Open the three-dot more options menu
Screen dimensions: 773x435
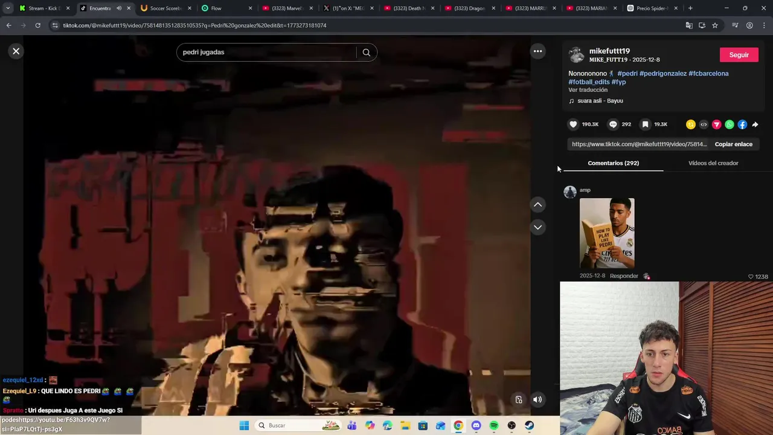(537, 51)
